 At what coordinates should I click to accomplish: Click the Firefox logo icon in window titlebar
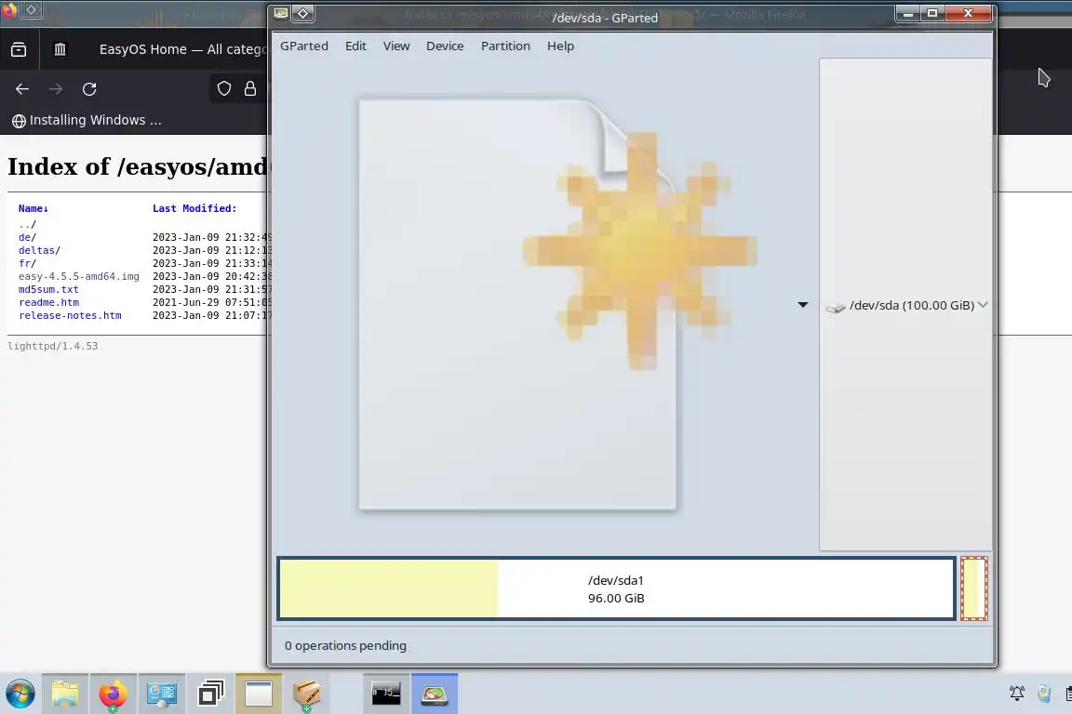click(x=9, y=9)
